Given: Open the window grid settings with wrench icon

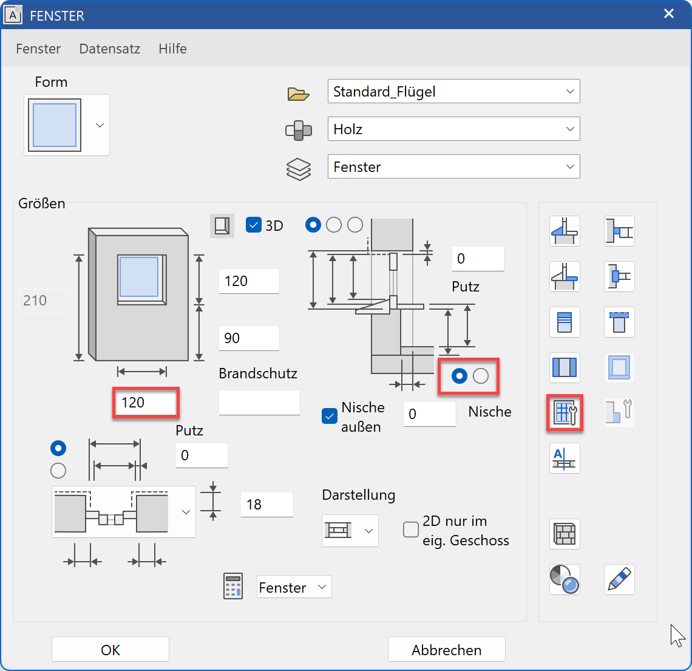Looking at the screenshot, I should pos(565,412).
